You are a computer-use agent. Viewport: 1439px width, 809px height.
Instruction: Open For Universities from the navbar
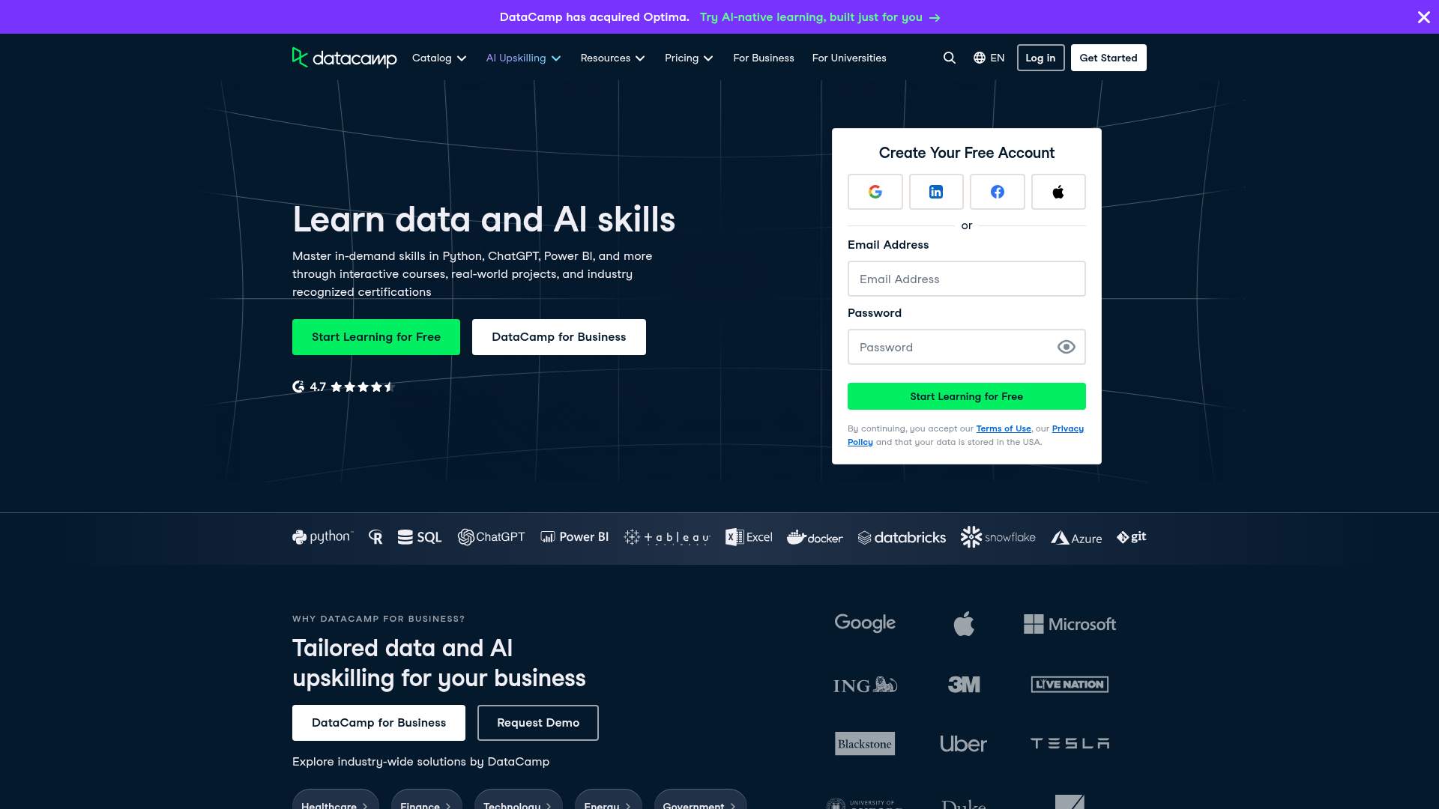coord(848,58)
